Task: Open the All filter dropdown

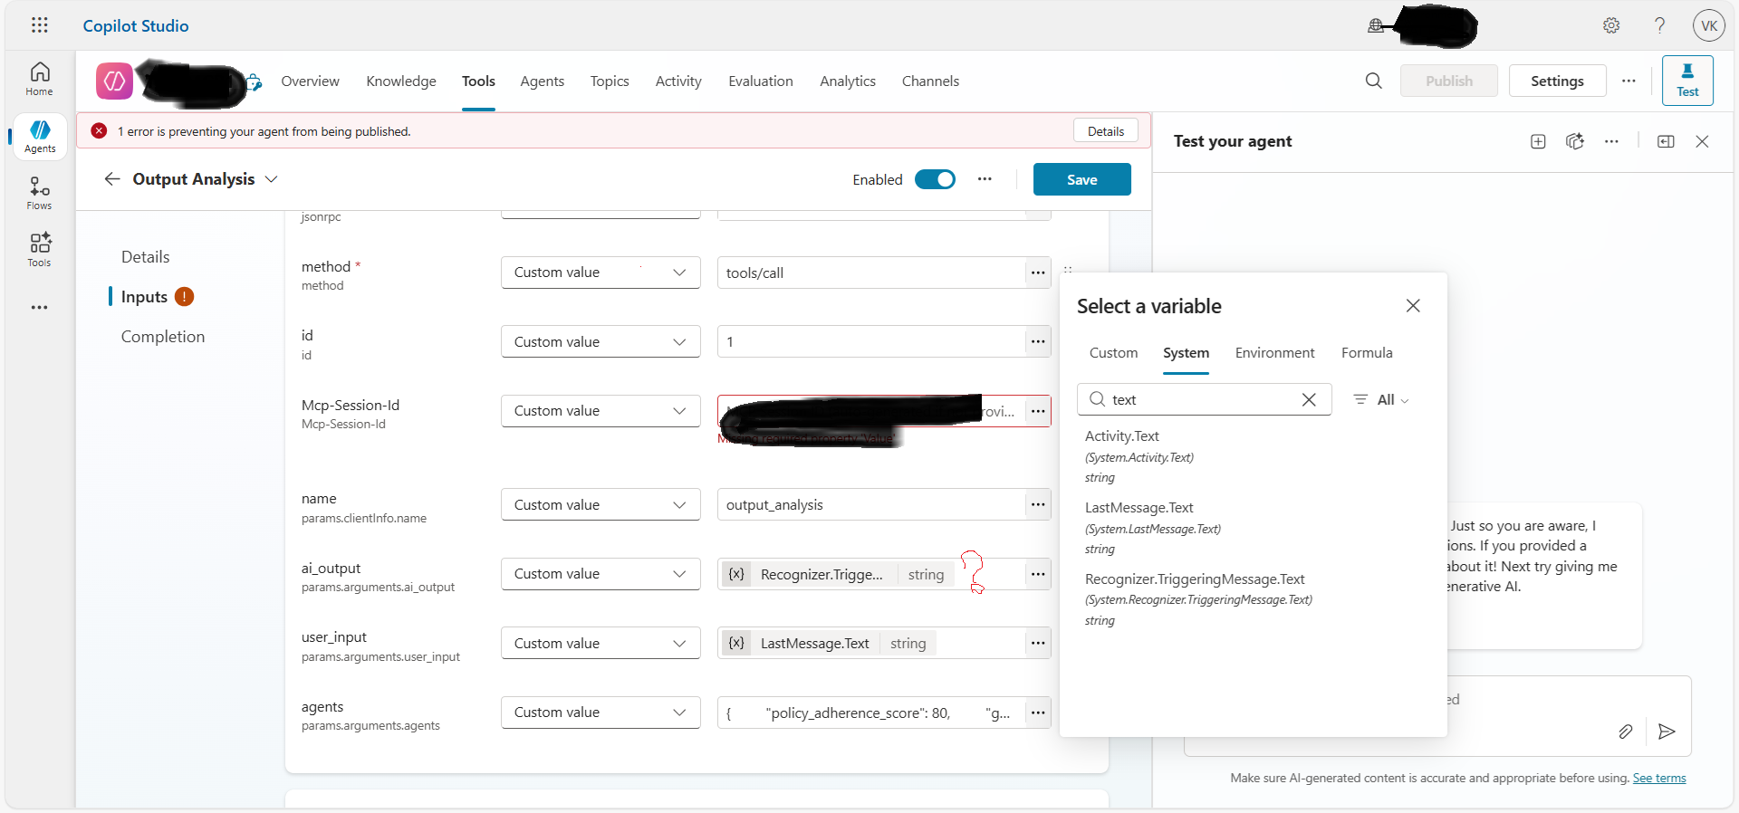Action: pos(1381,399)
